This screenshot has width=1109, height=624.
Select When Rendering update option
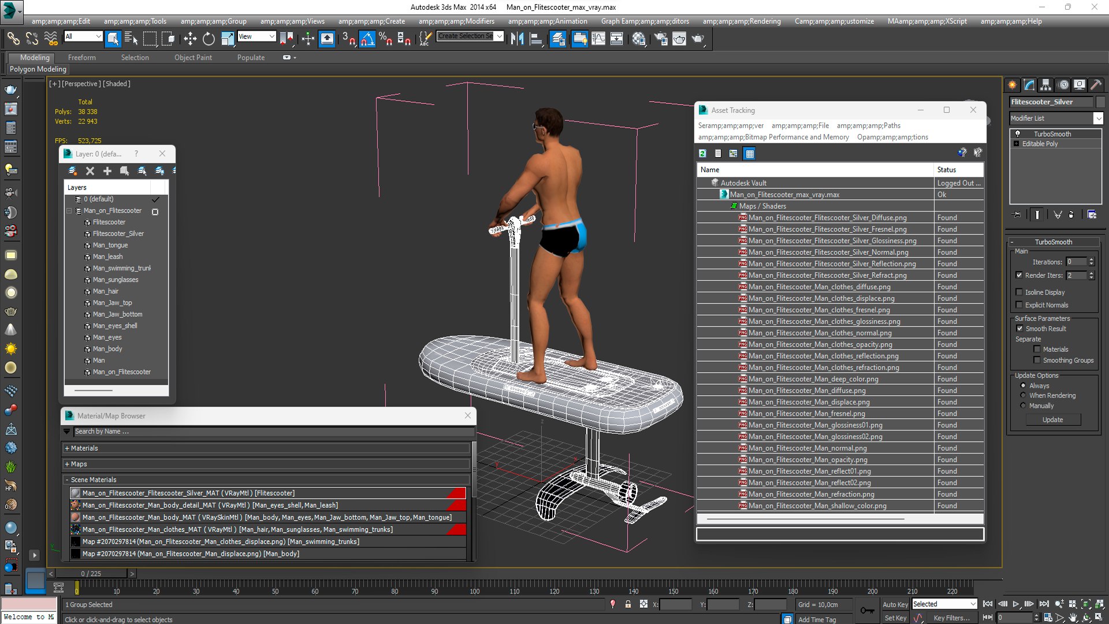click(x=1023, y=396)
